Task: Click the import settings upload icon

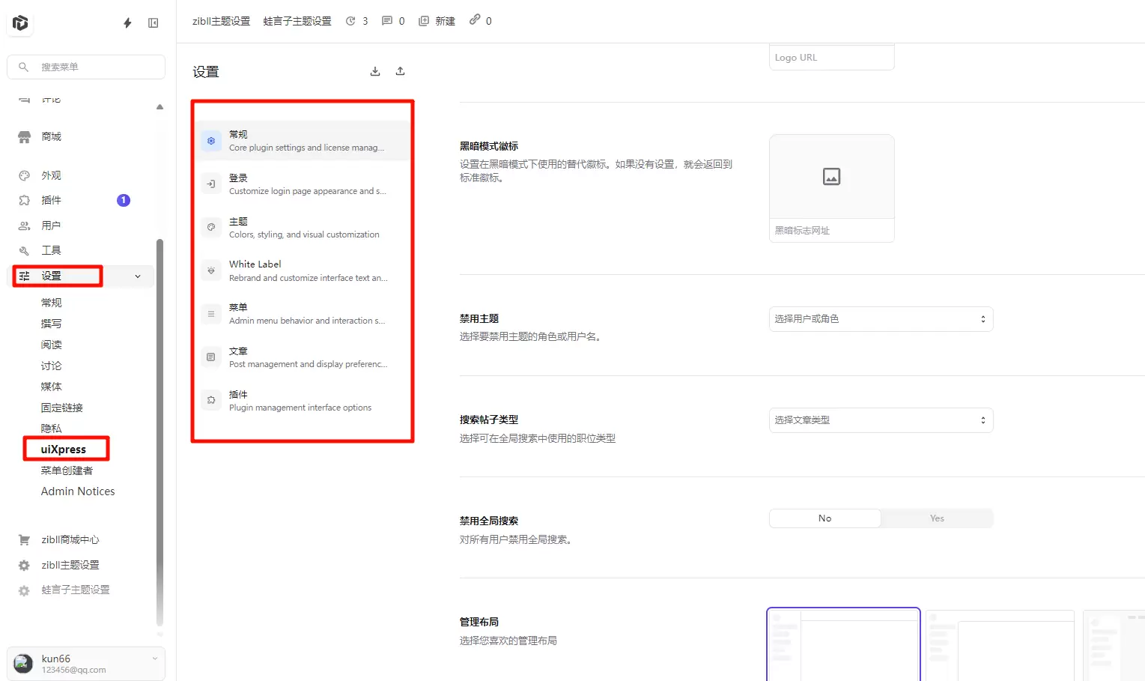Action: tap(400, 70)
